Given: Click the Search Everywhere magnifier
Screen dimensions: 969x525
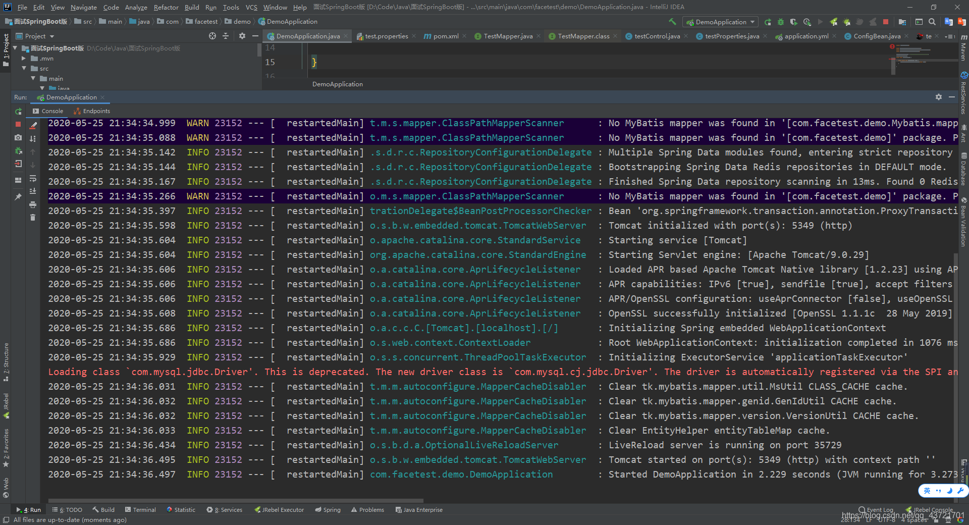Looking at the screenshot, I should click(x=932, y=22).
